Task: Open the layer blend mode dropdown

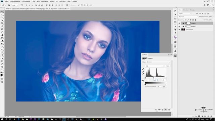Action: tap(188, 17)
